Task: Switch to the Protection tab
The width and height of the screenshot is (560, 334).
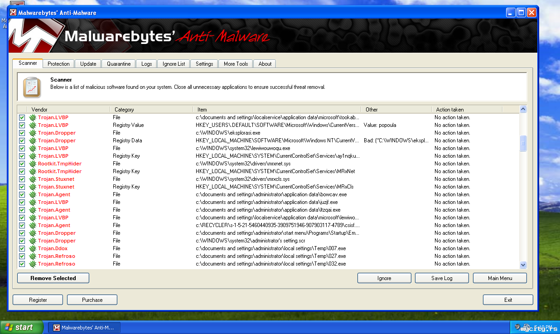Action: pyautogui.click(x=58, y=64)
